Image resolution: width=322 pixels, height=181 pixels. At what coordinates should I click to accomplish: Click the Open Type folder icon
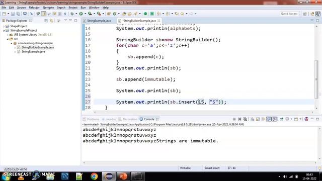(x=124, y=14)
